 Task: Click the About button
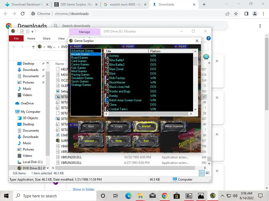tap(91, 141)
